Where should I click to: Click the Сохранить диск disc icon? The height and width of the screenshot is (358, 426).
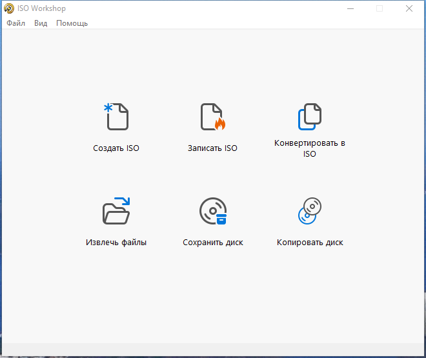(x=213, y=211)
